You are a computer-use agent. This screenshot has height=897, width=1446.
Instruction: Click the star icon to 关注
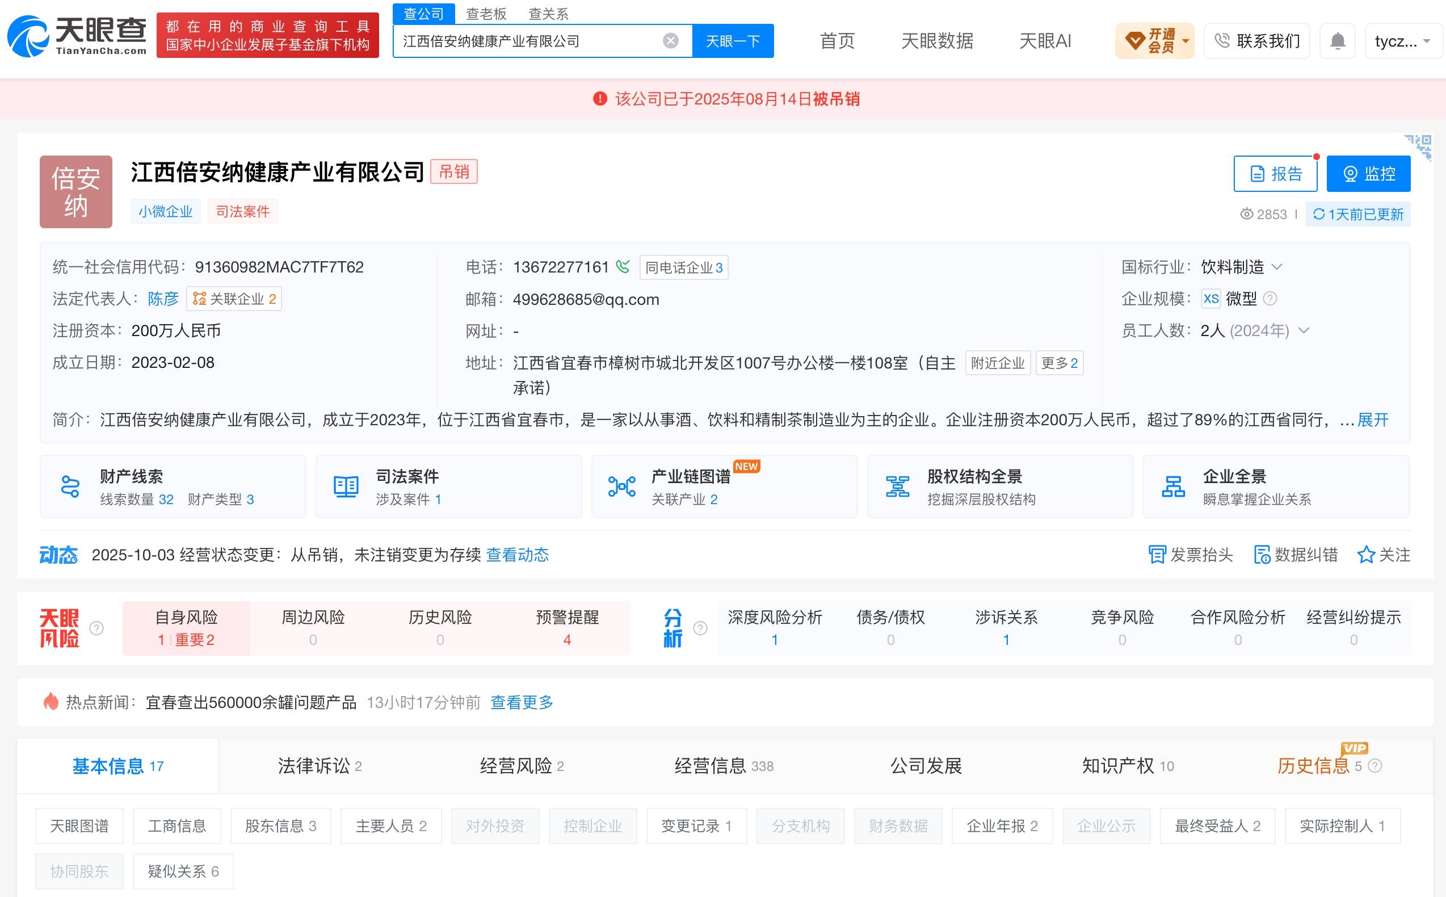tap(1366, 555)
